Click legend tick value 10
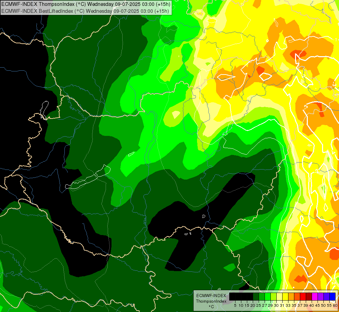 click(x=241, y=305)
